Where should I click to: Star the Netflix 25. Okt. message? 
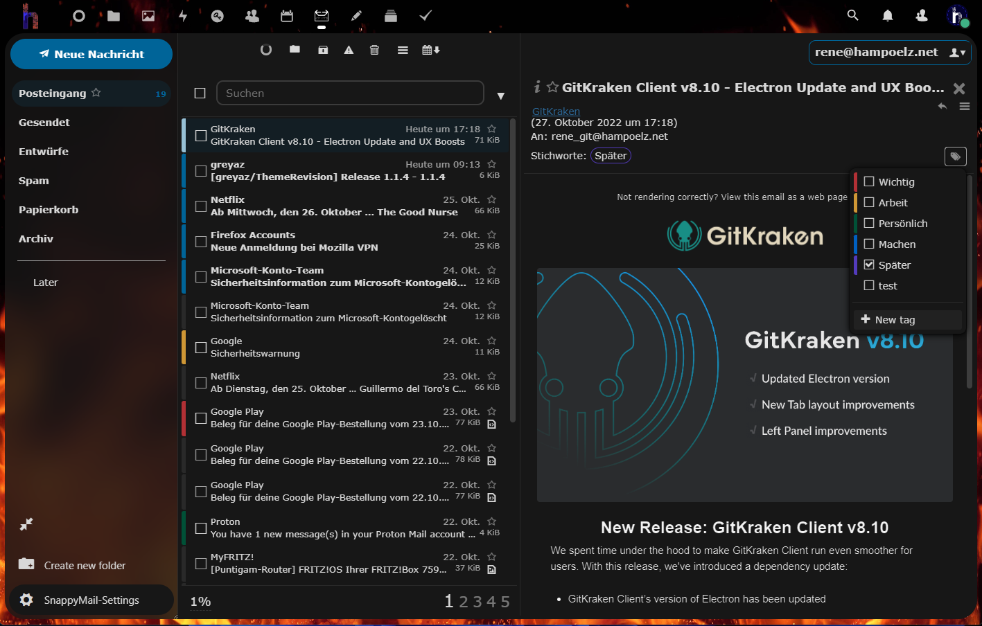491,199
